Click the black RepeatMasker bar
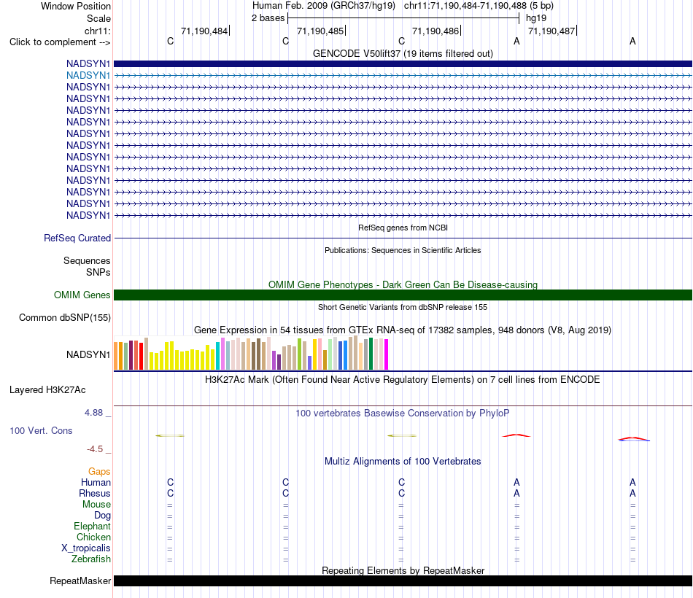Screen dimensions: 693x598 (x=403, y=580)
